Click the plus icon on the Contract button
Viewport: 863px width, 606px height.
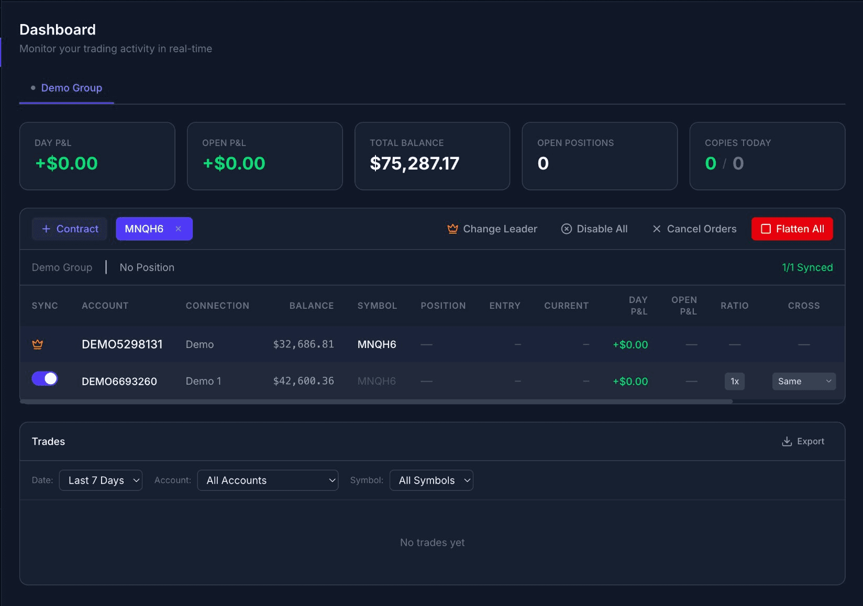(x=46, y=229)
